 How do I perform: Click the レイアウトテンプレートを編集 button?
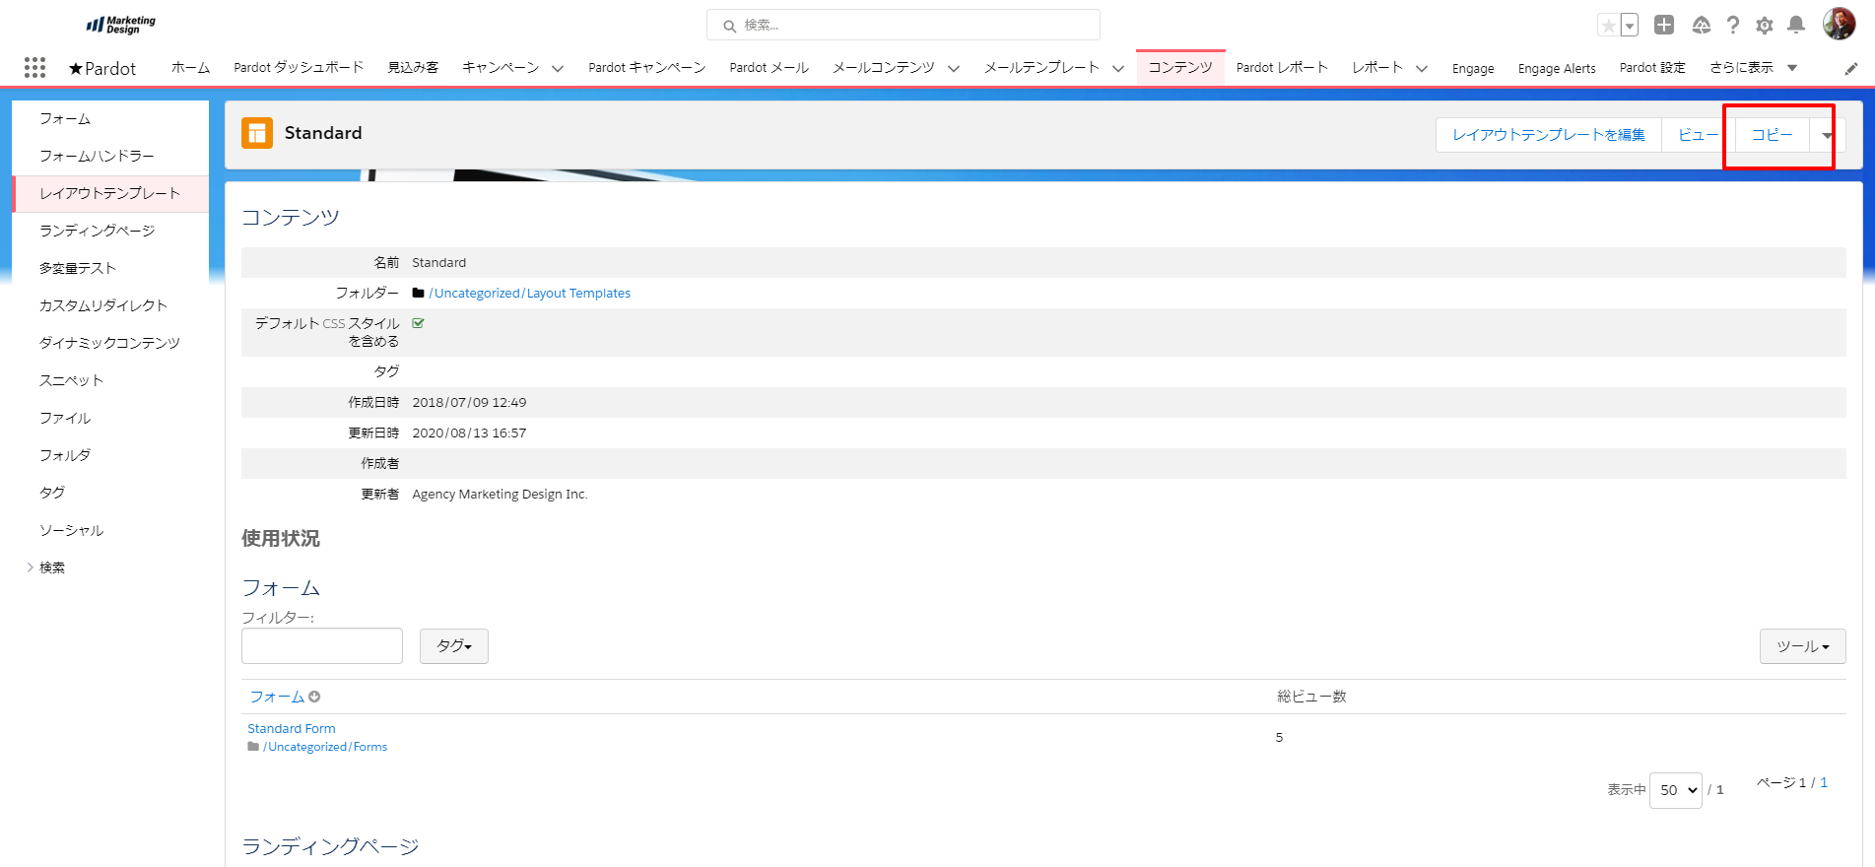1548,135
